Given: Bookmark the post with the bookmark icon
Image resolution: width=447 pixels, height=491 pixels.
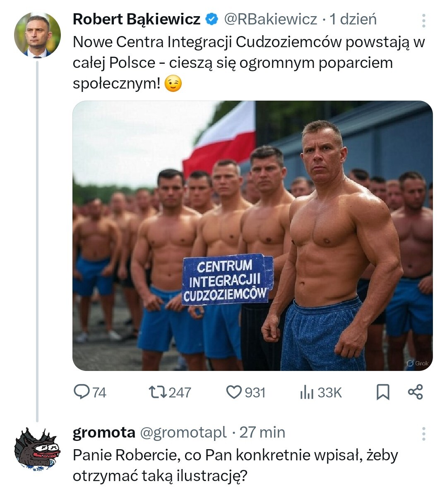Looking at the screenshot, I should [x=382, y=392].
